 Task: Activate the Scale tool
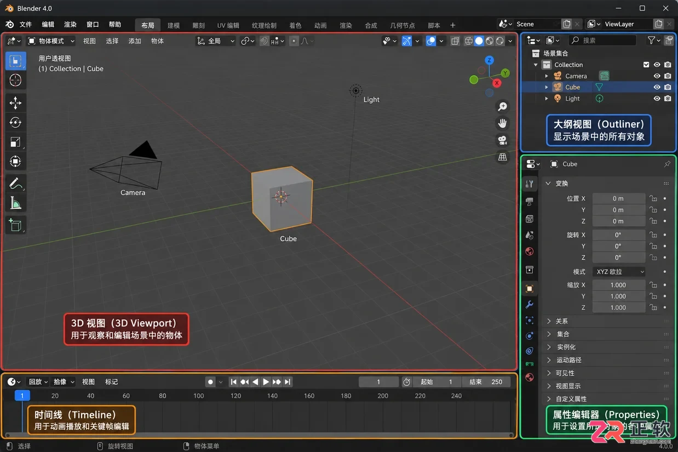click(x=15, y=142)
